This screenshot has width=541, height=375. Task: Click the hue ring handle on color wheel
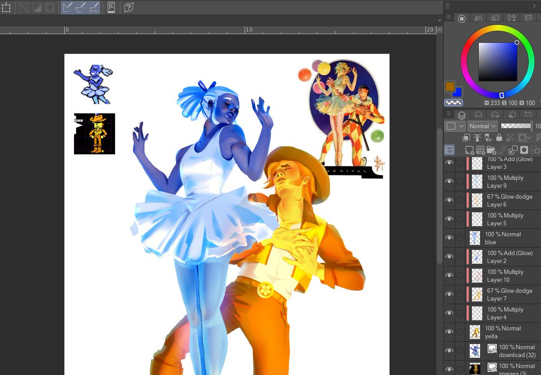click(x=502, y=95)
